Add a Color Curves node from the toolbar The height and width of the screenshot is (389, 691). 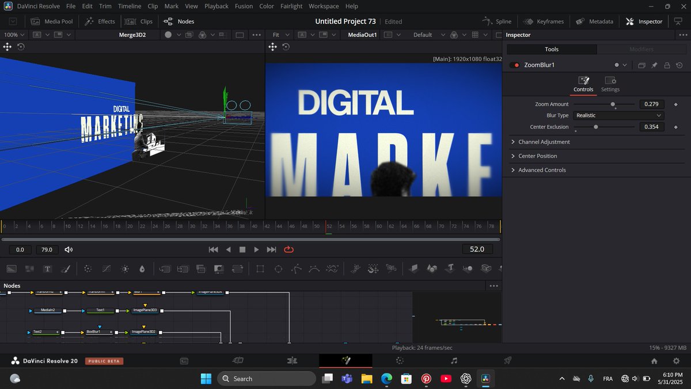(107, 269)
